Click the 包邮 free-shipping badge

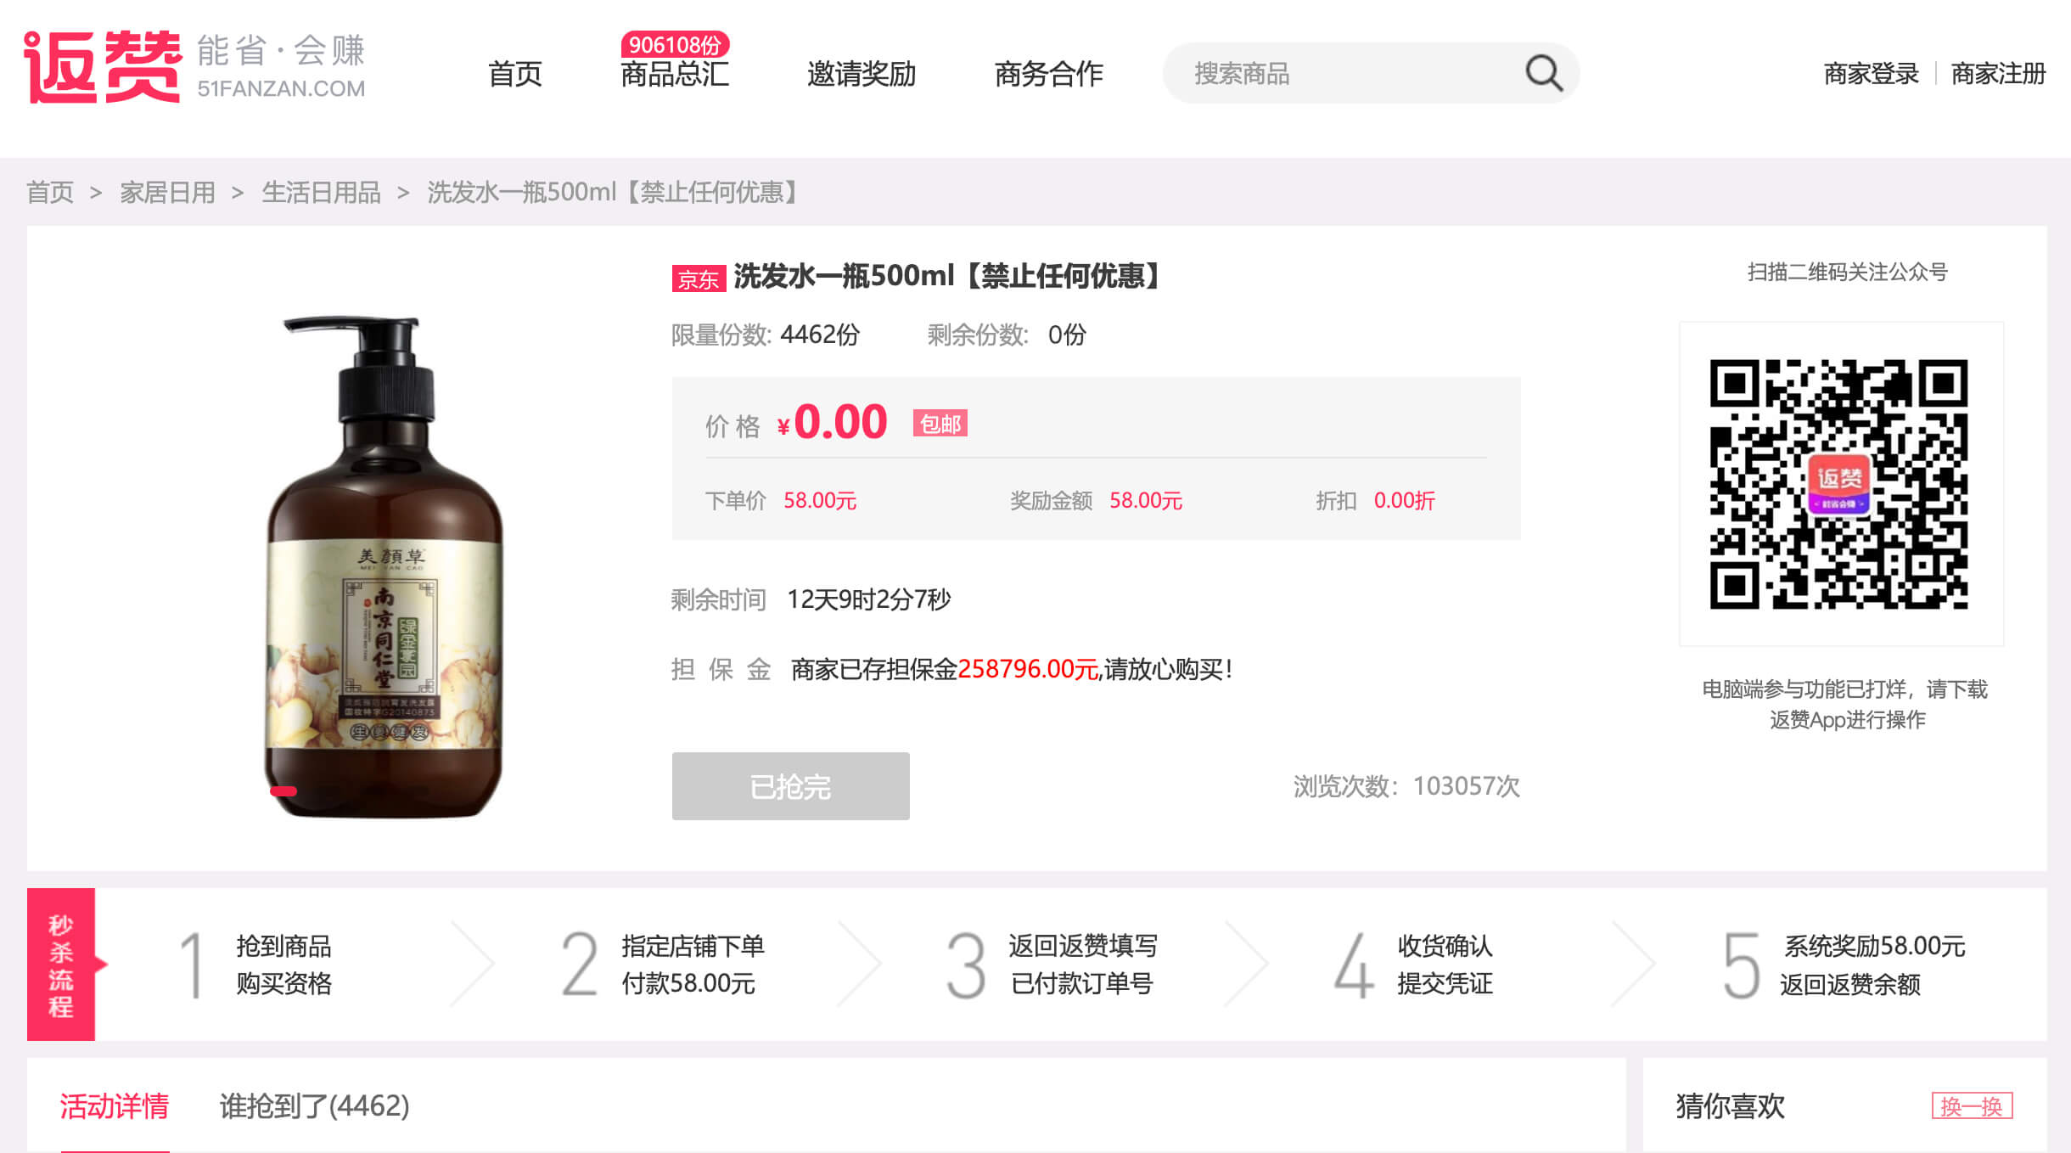click(x=940, y=423)
